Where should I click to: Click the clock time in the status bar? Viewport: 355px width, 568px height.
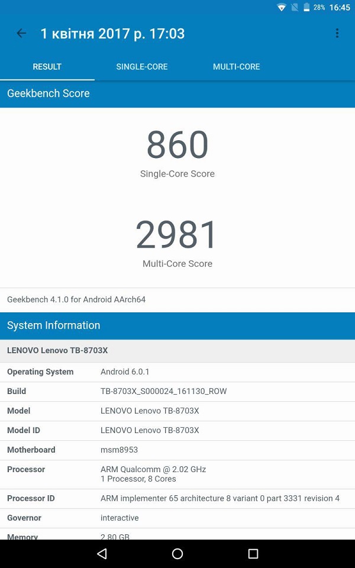pos(340,8)
